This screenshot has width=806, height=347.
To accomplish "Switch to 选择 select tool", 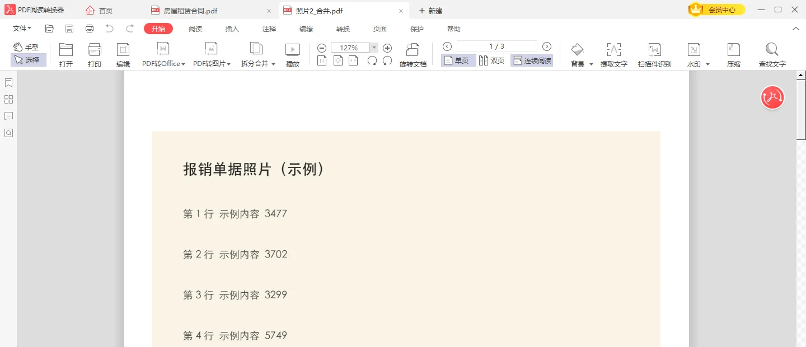I will pyautogui.click(x=28, y=60).
